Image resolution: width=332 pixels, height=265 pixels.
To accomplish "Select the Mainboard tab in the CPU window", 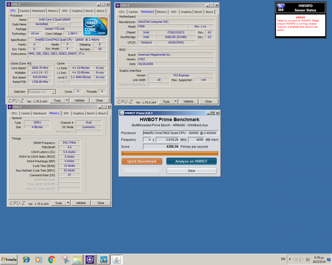I will click(38, 11).
